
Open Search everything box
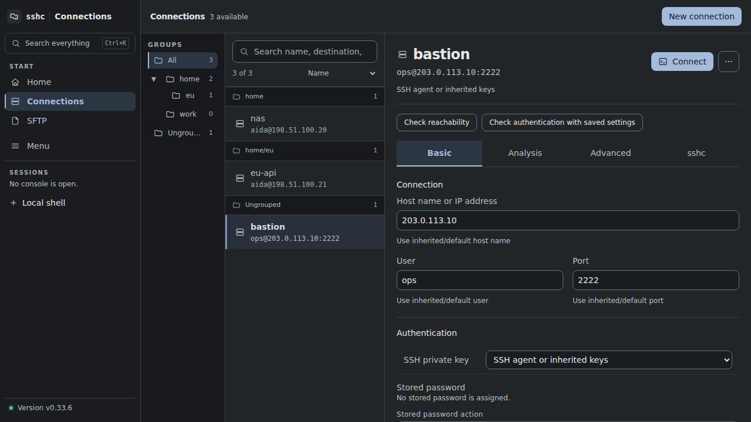coord(70,43)
